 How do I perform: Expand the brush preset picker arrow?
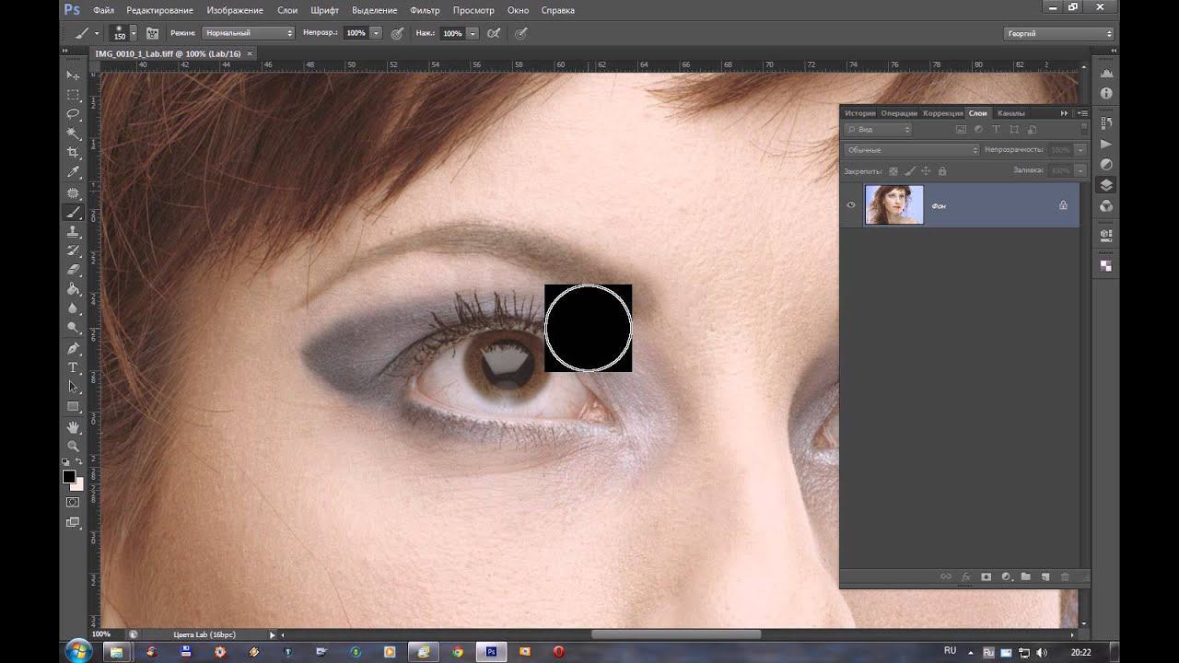133,33
